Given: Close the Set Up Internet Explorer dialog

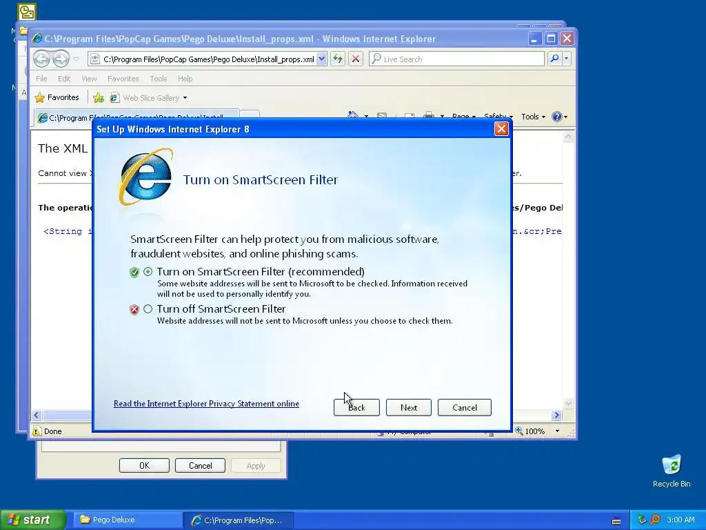Looking at the screenshot, I should [501, 129].
